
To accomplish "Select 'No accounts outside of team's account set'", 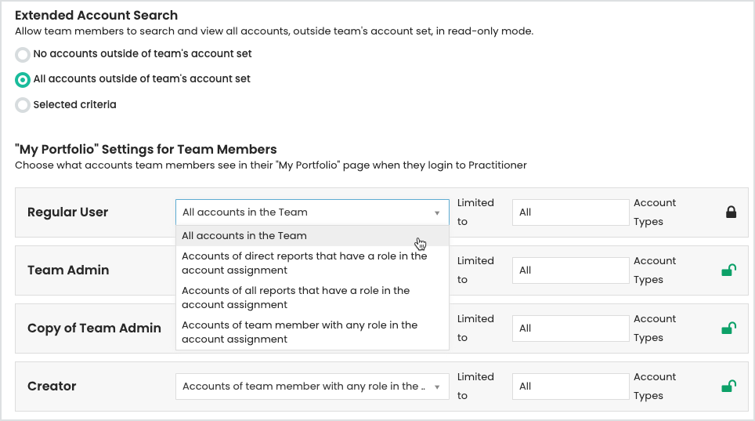I will (23, 55).
